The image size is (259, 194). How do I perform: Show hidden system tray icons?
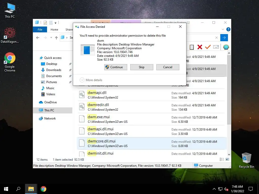coord(214,189)
